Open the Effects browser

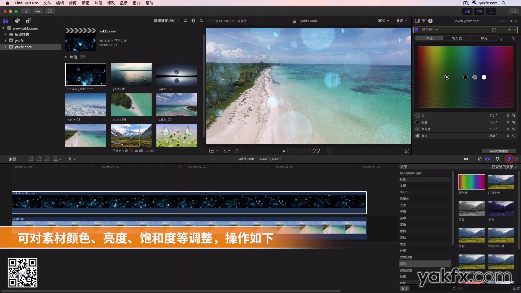click(509, 159)
